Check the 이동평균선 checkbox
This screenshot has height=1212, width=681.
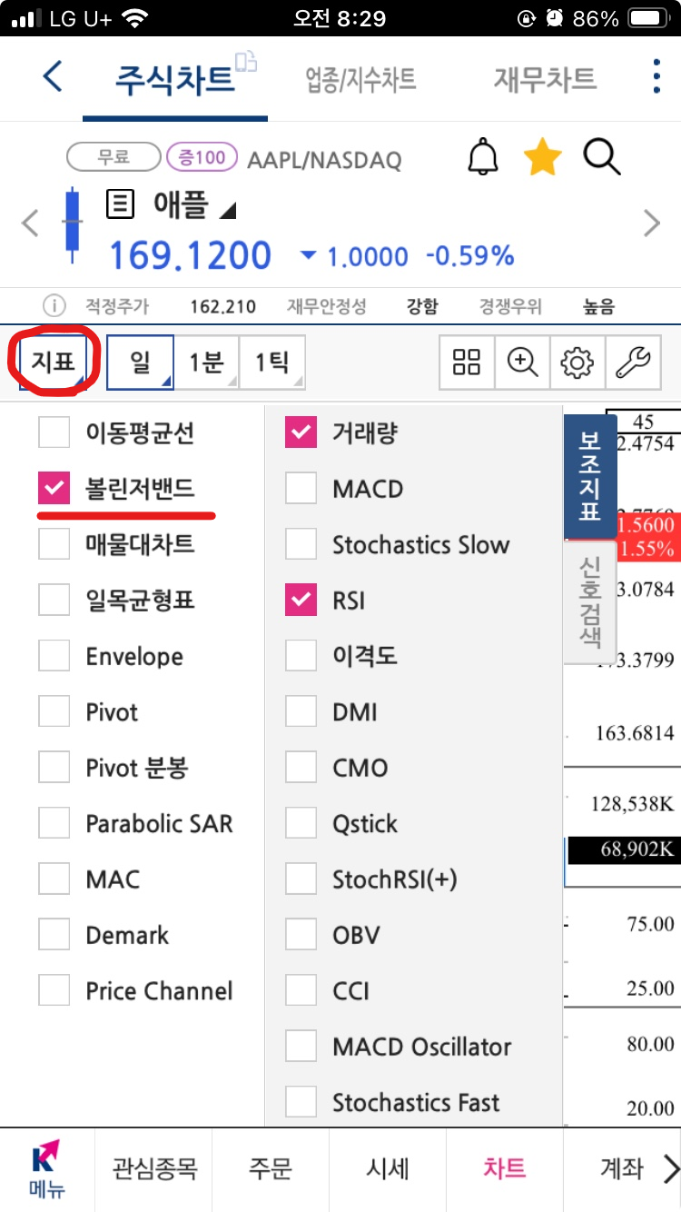point(54,433)
